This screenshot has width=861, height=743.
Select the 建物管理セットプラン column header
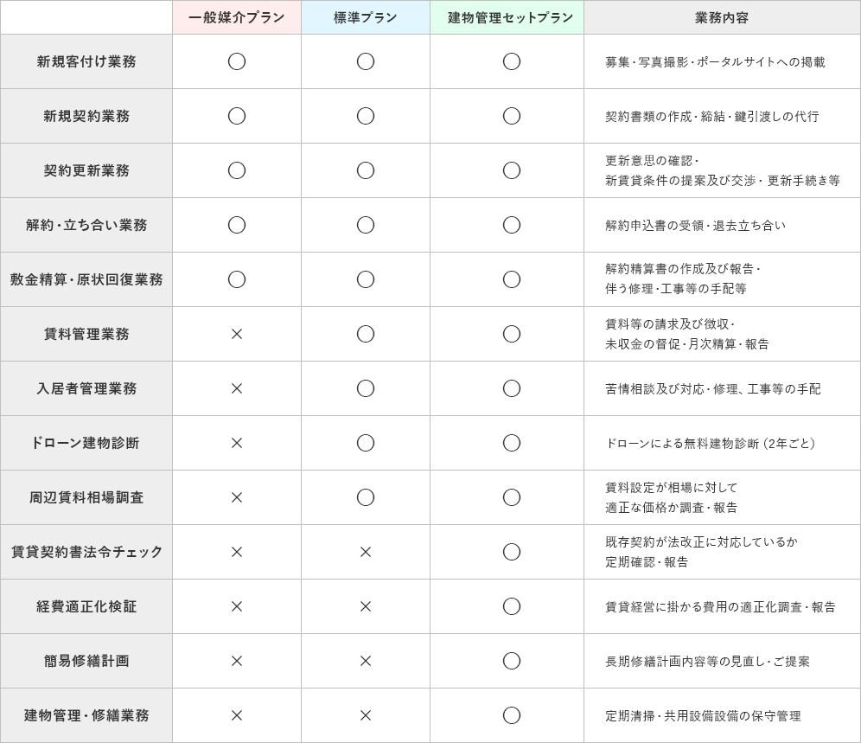[507, 17]
